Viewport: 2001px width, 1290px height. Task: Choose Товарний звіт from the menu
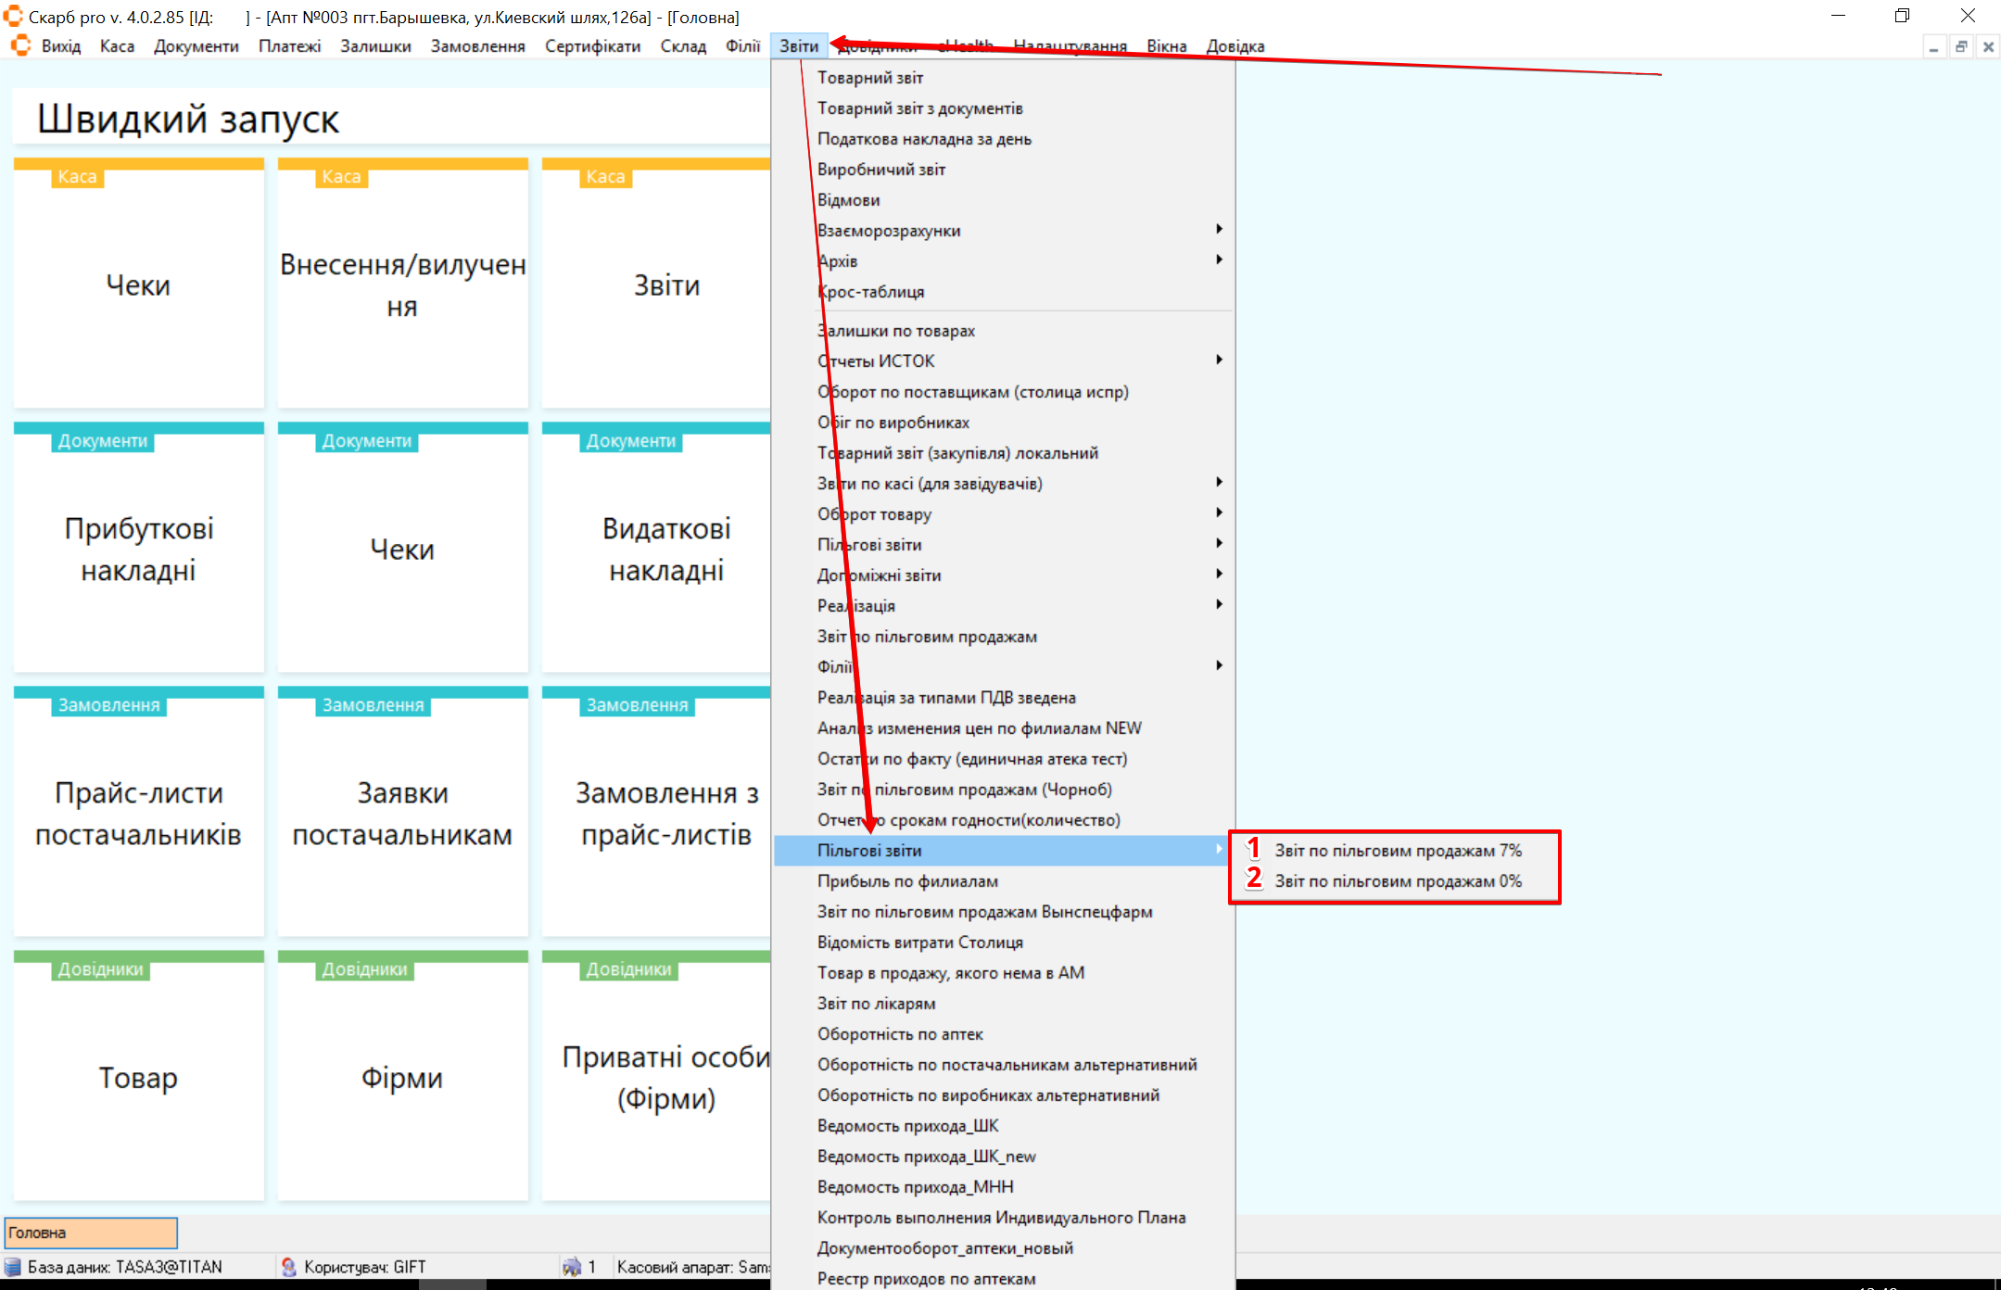click(869, 78)
